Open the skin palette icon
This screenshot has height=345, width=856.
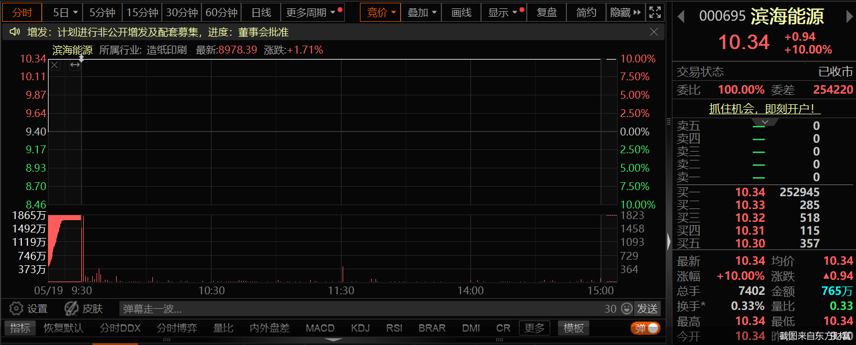[71, 308]
